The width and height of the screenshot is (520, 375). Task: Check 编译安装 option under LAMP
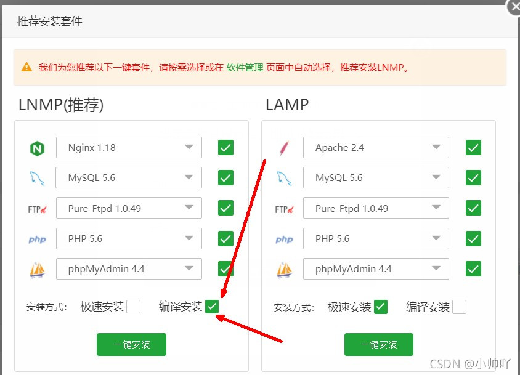click(459, 307)
